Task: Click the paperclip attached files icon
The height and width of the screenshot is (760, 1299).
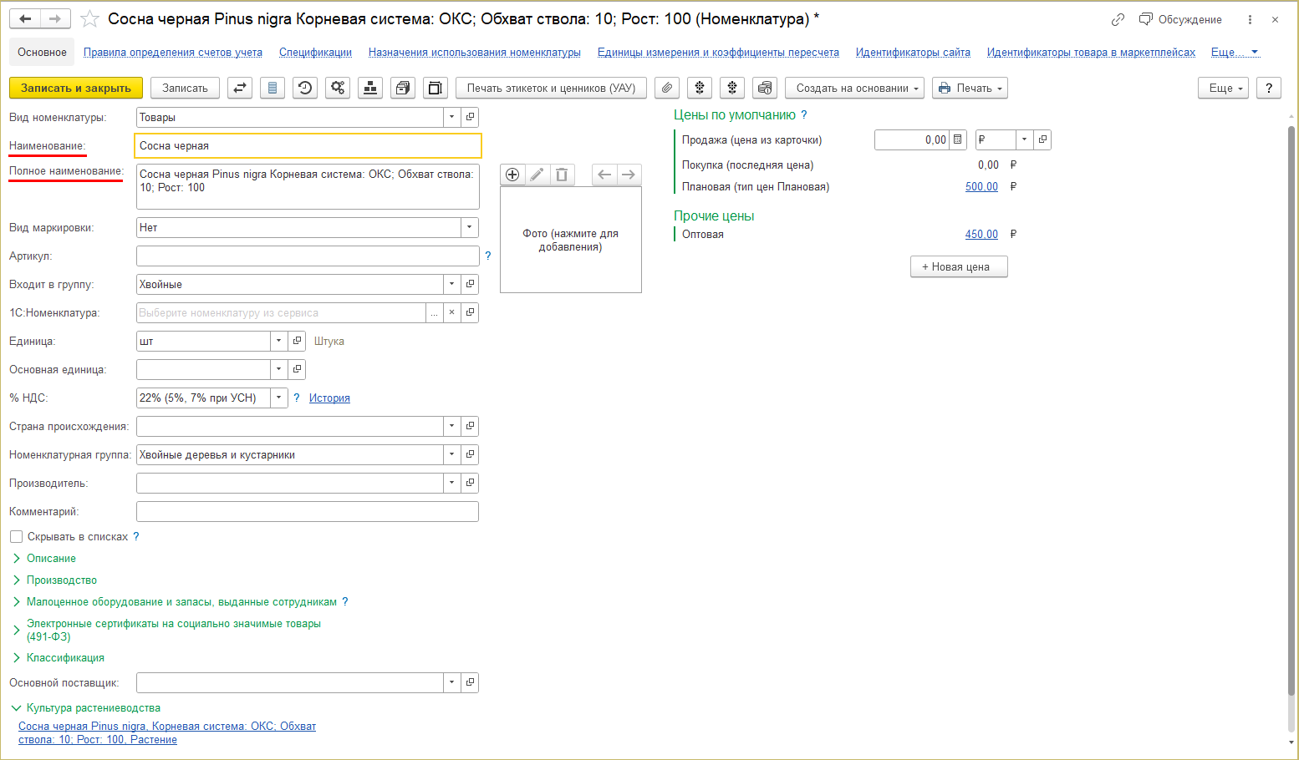Action: (666, 88)
